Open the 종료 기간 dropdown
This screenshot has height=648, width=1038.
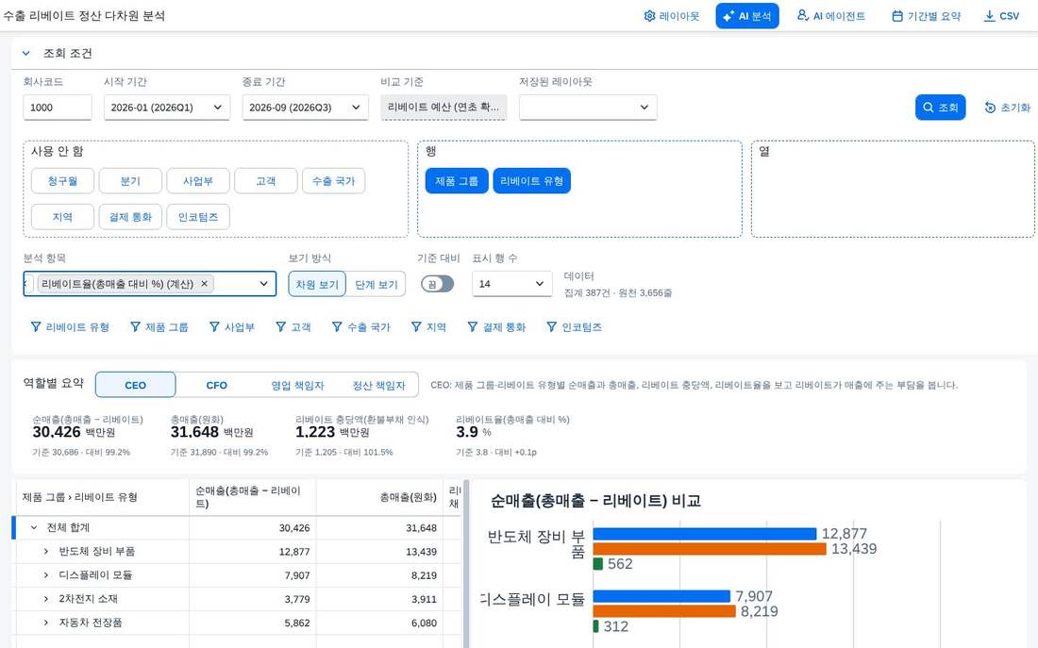pyautogui.click(x=305, y=108)
